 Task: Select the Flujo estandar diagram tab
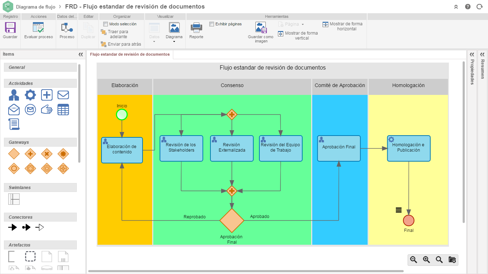(130, 55)
